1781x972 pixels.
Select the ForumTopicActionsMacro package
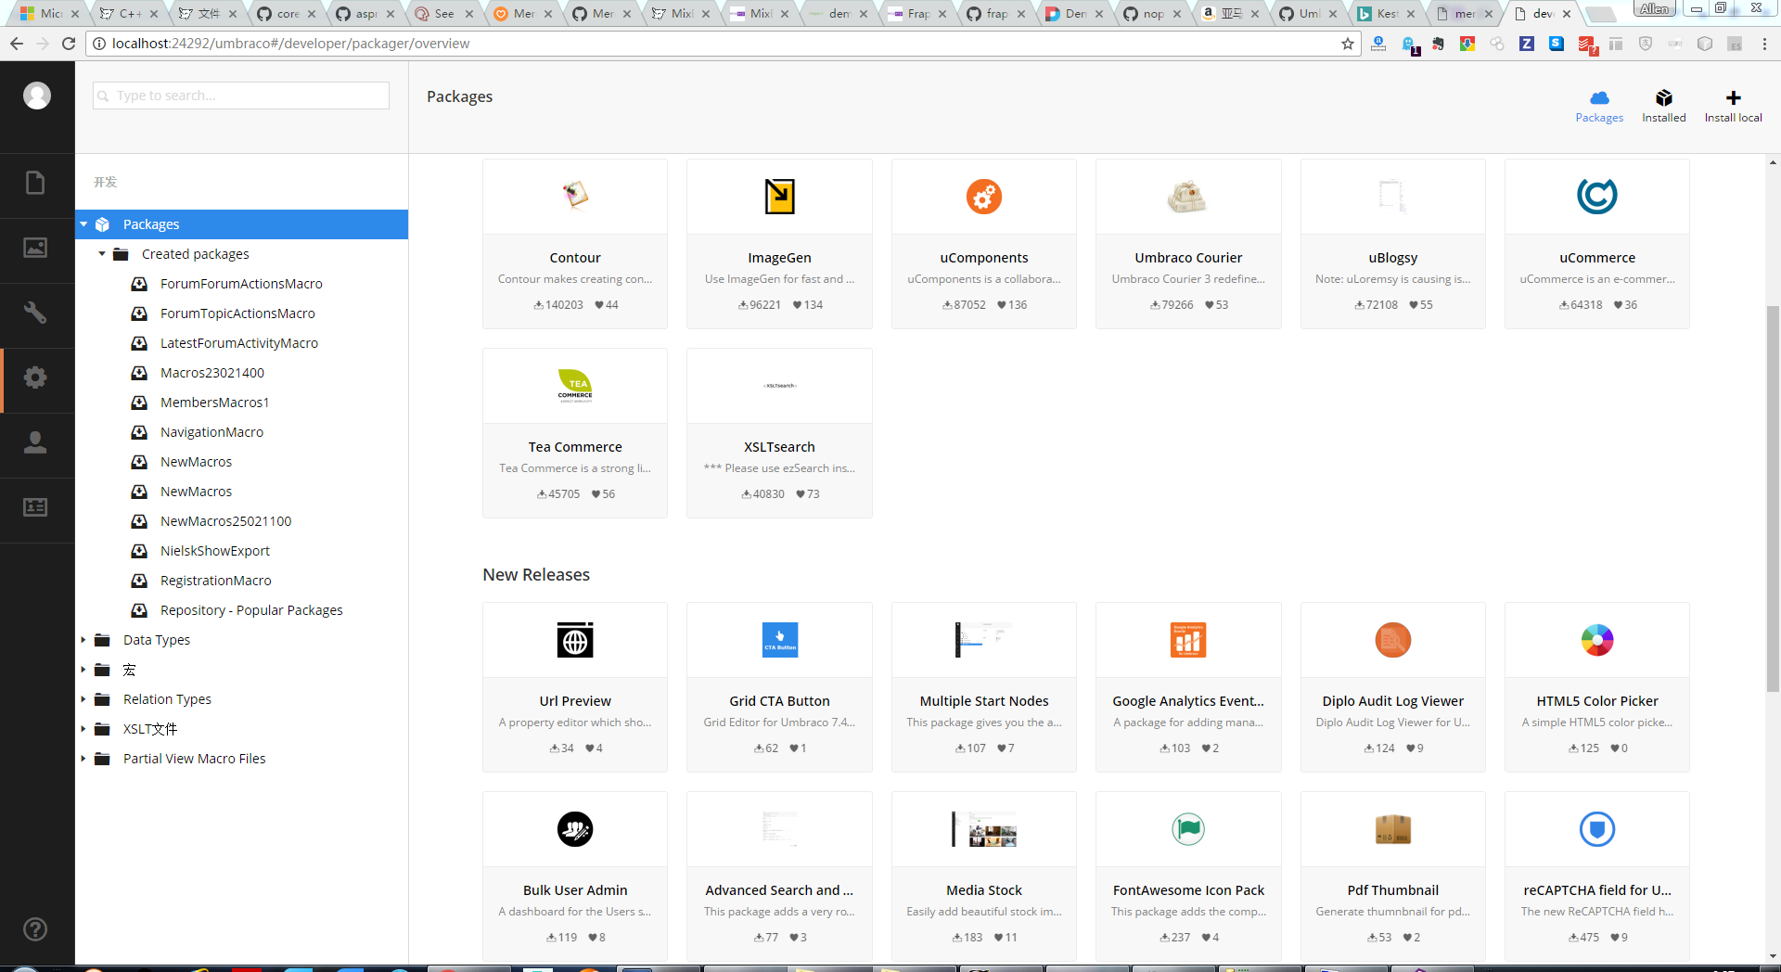coord(237,313)
